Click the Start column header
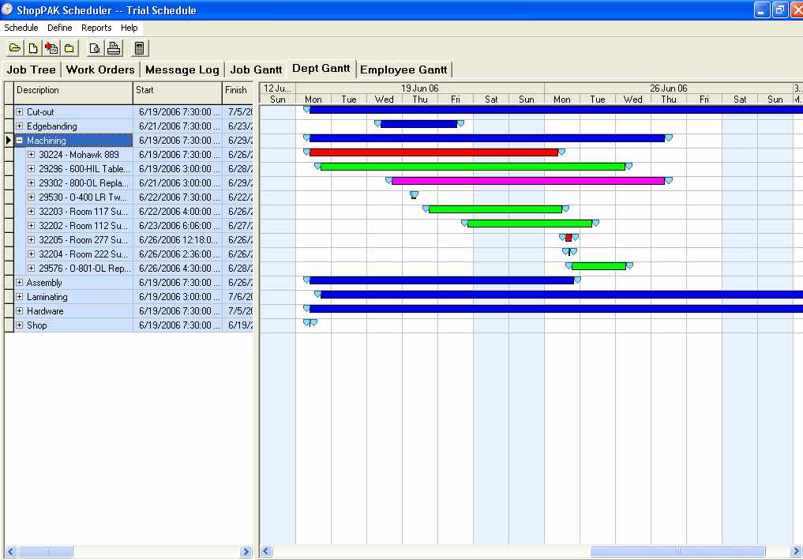This screenshot has height=560, width=803. (x=178, y=92)
